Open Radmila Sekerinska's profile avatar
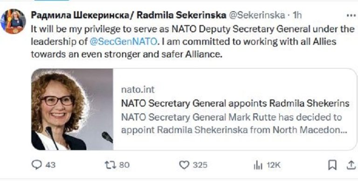Screen dimensions: 358x181 13,21
